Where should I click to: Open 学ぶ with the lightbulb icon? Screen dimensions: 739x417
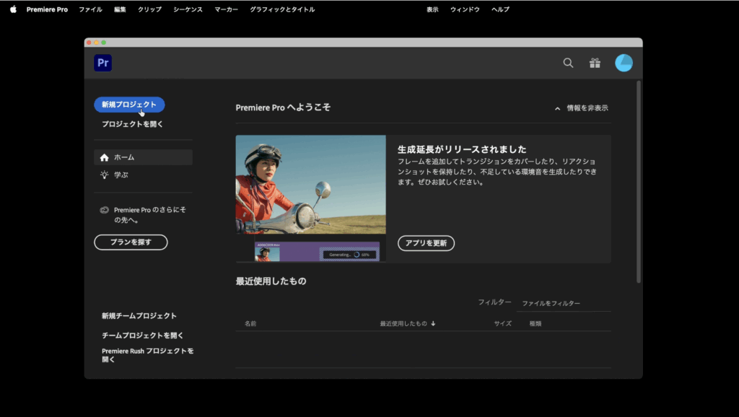coord(120,175)
